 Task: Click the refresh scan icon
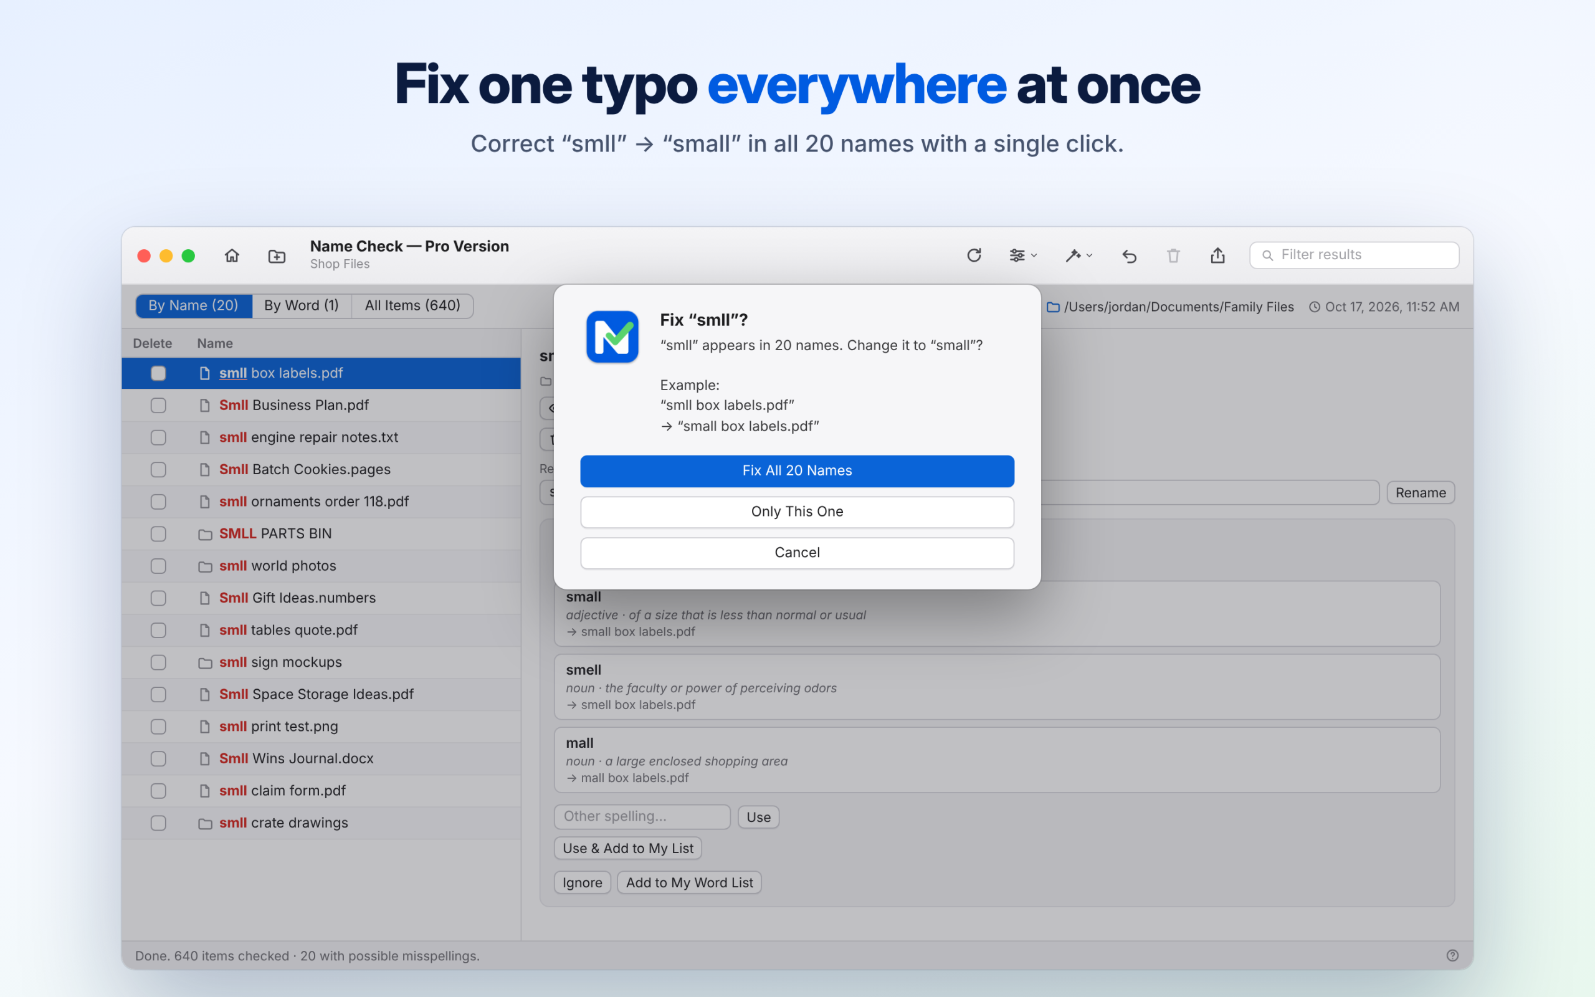click(x=974, y=255)
